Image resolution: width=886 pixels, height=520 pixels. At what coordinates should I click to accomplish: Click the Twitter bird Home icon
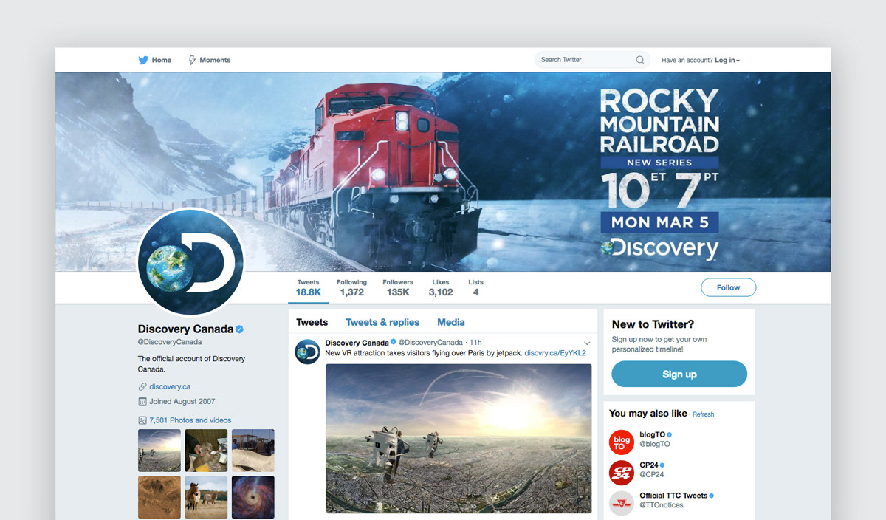point(143,60)
